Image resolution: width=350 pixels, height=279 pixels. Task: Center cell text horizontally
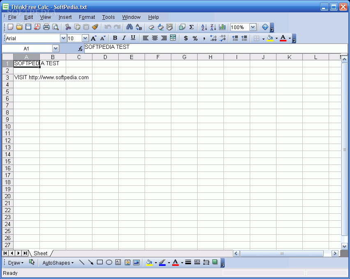click(155, 38)
